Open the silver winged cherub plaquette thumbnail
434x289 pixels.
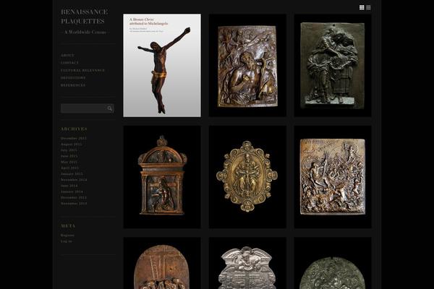[x=247, y=263]
